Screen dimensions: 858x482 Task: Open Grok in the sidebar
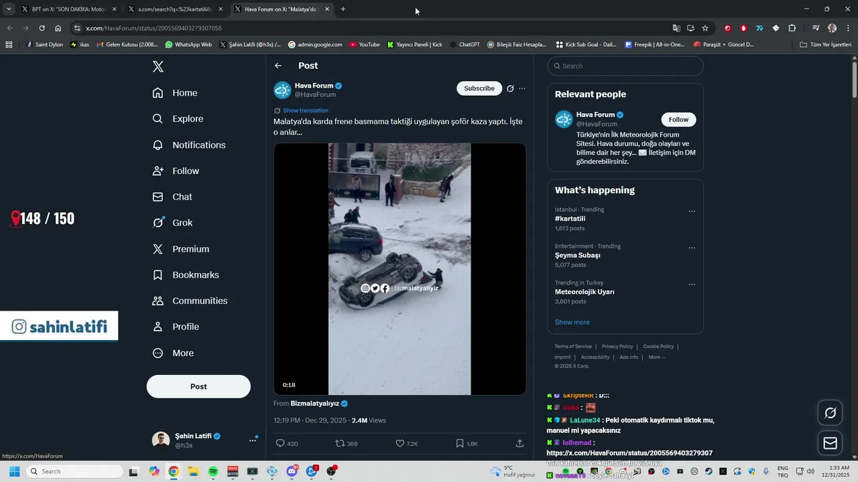(172, 223)
